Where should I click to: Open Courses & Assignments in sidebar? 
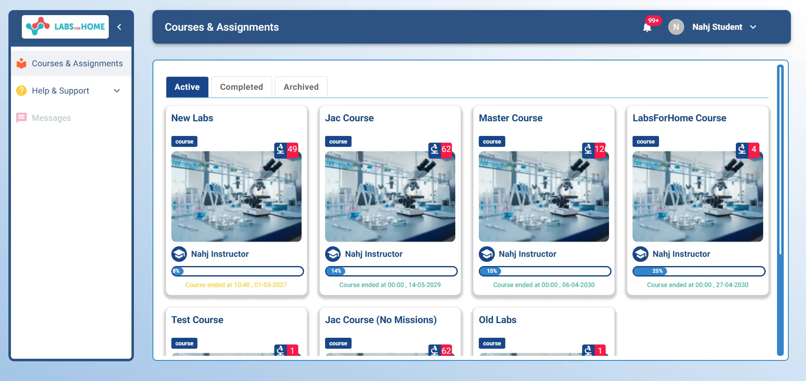click(x=77, y=63)
